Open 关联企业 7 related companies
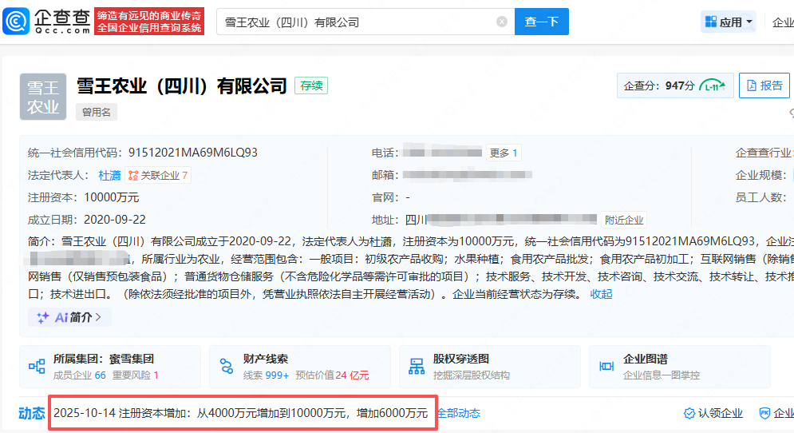 coord(158,175)
